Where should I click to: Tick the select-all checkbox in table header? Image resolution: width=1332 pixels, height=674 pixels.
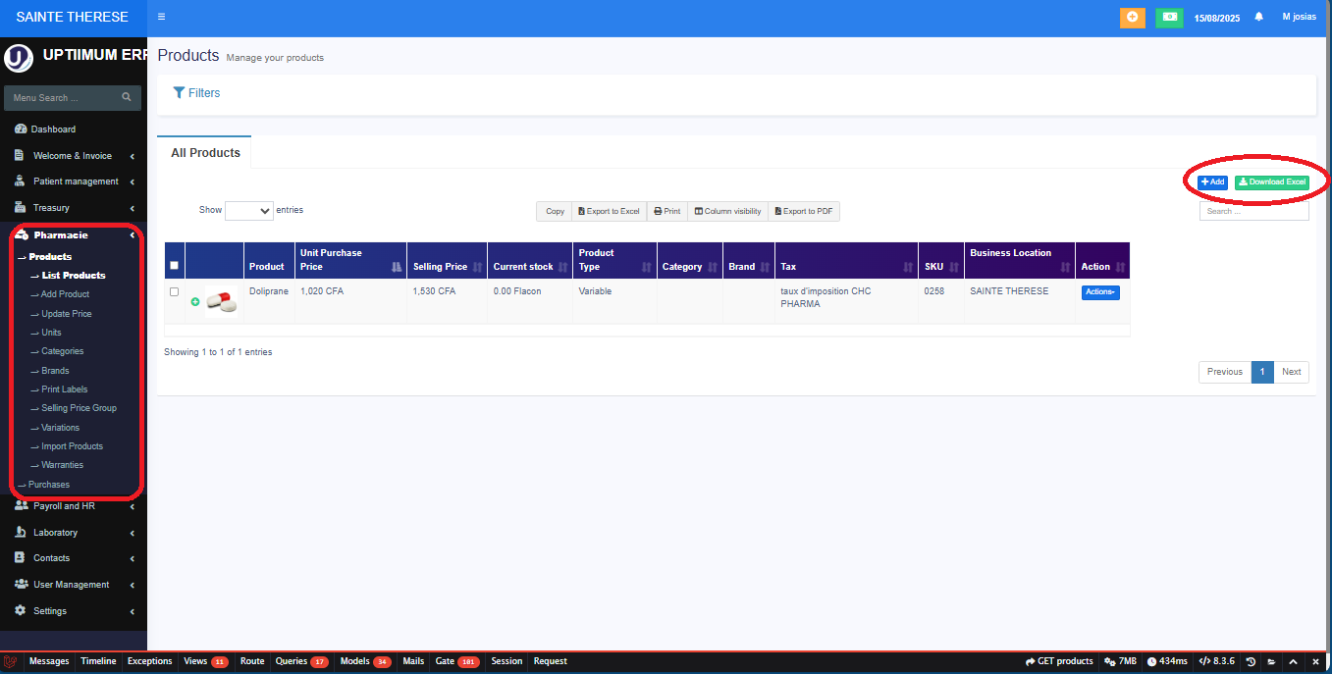(x=175, y=265)
